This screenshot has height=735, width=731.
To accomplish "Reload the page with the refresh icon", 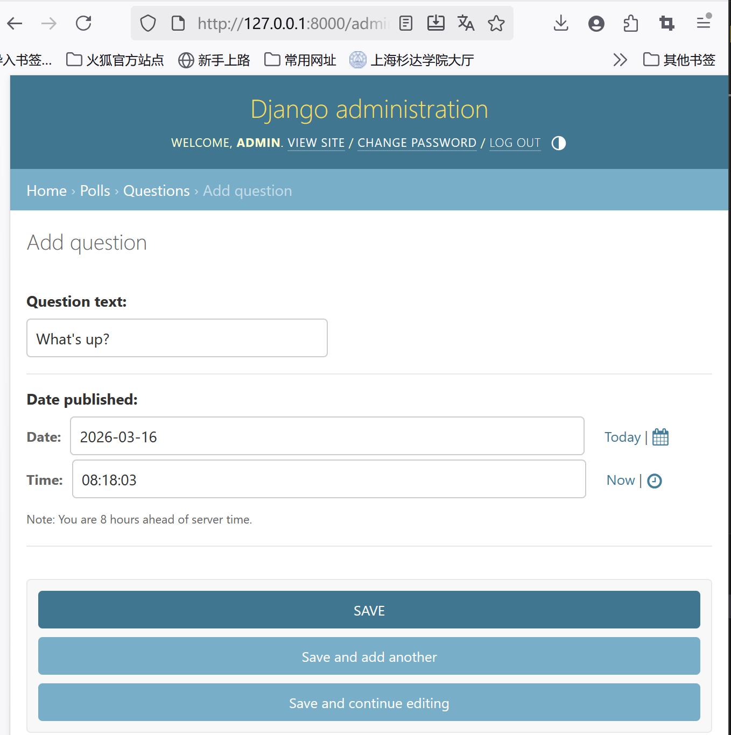I will 83,23.
